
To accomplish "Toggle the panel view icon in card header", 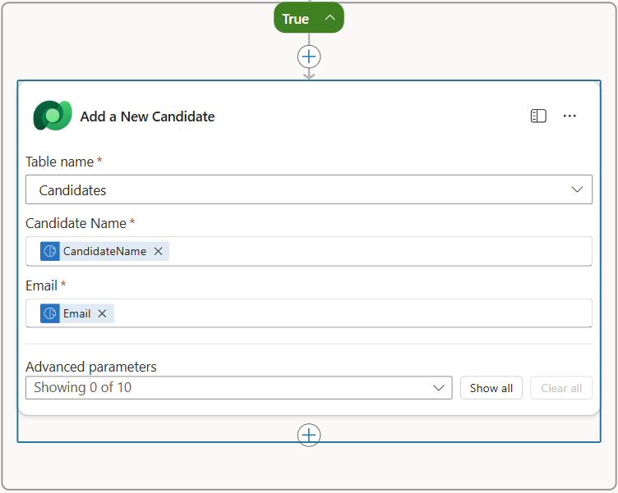I will pyautogui.click(x=538, y=116).
